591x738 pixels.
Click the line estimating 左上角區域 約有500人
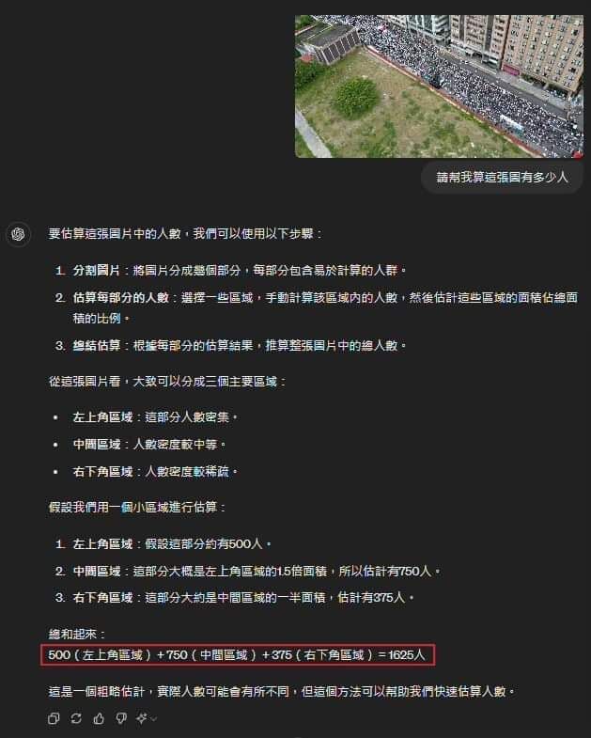tap(172, 544)
